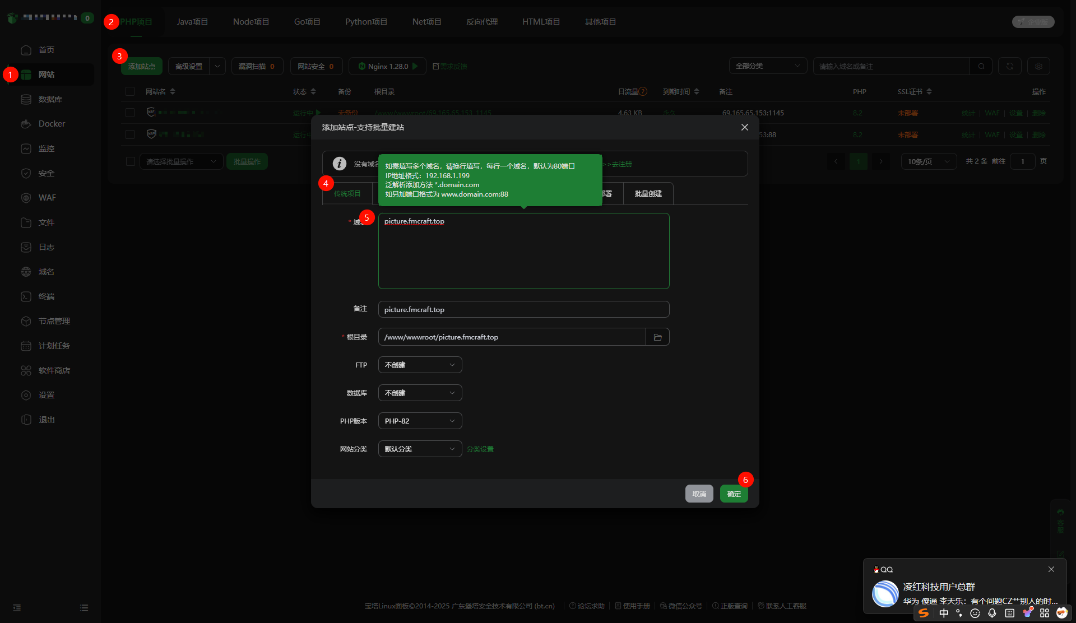Open 计划任务 in the sidebar
Screen dimensions: 1076x623
click(54, 346)
